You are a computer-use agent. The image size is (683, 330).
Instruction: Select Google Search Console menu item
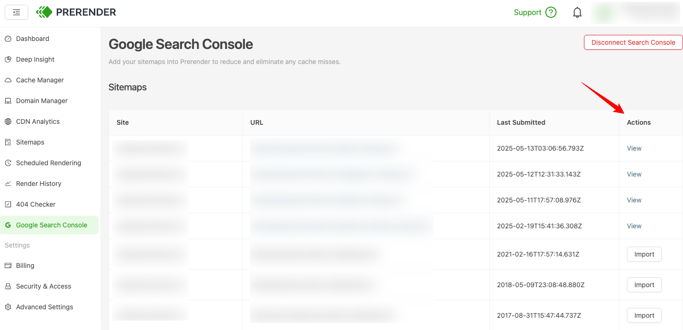point(50,225)
